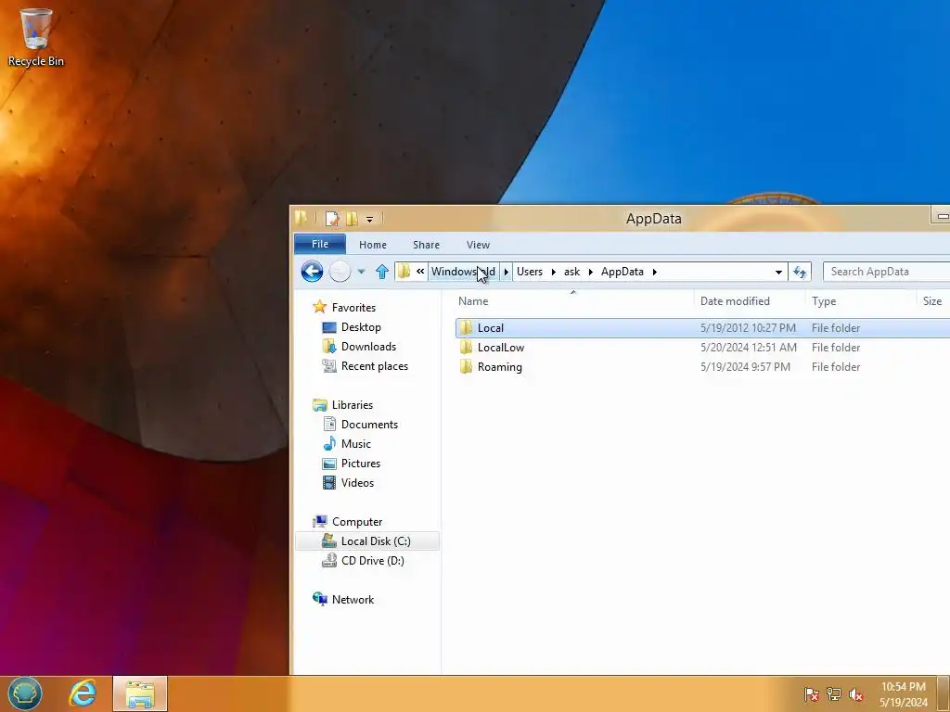Navigate to Users in the breadcrumb
Image resolution: width=950 pixels, height=712 pixels.
click(530, 272)
